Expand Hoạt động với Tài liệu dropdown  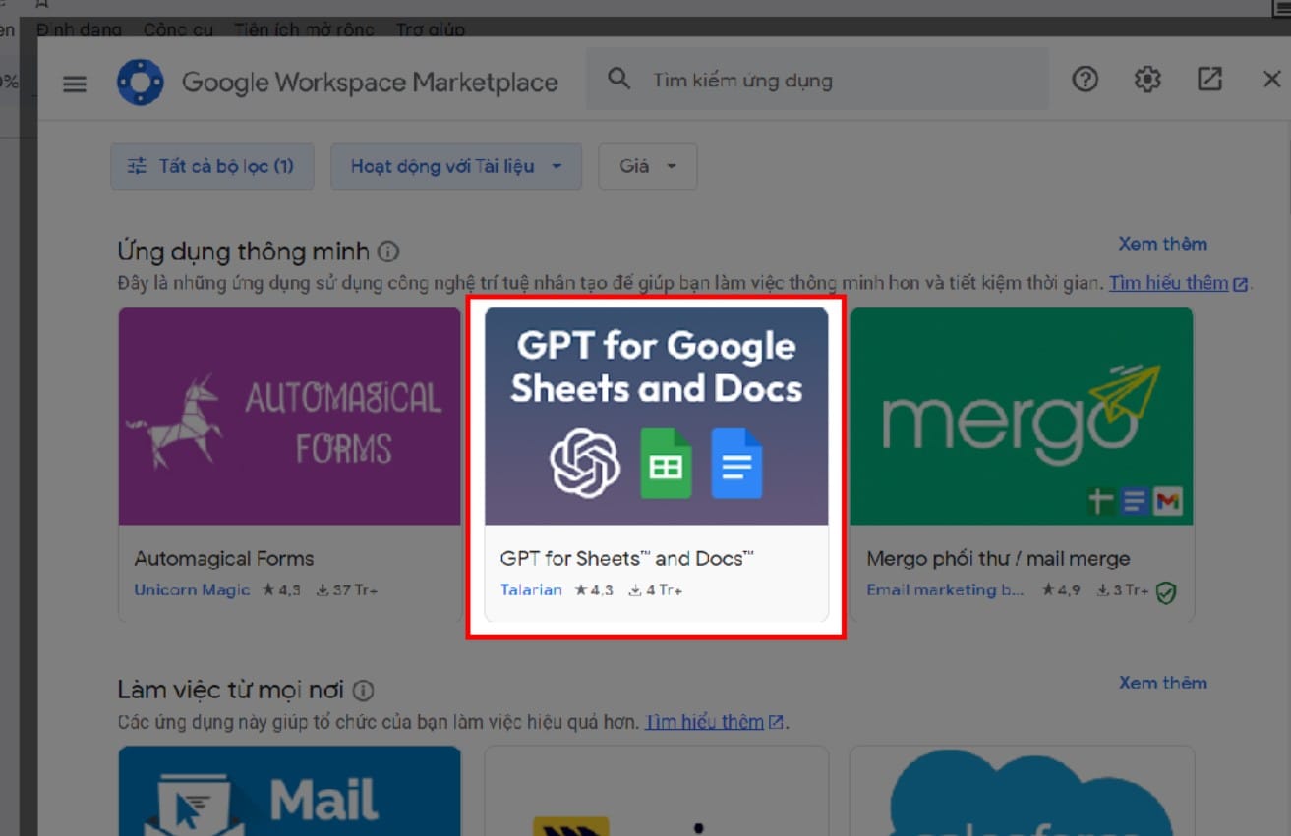[x=456, y=166]
